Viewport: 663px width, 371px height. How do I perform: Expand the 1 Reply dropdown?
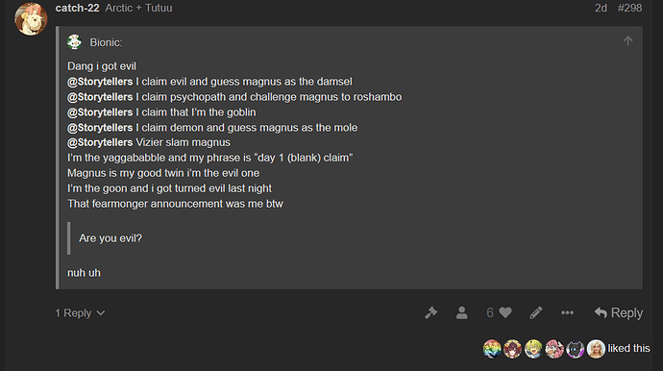click(x=80, y=313)
